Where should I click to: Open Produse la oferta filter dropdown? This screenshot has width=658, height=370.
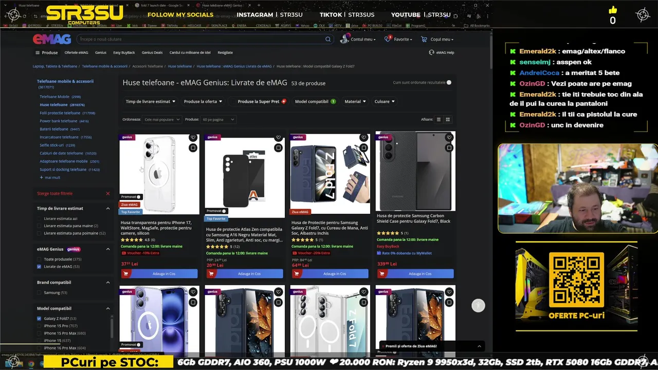click(204, 101)
